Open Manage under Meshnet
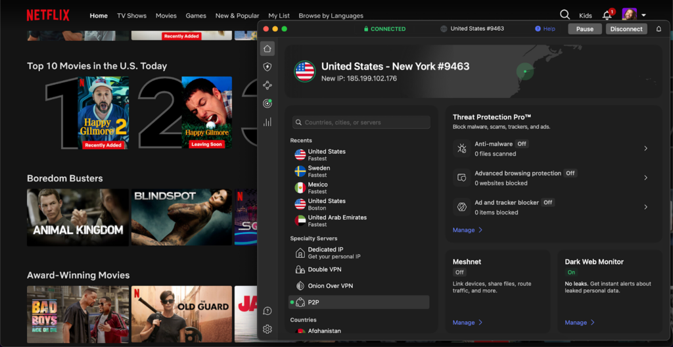 click(x=467, y=323)
